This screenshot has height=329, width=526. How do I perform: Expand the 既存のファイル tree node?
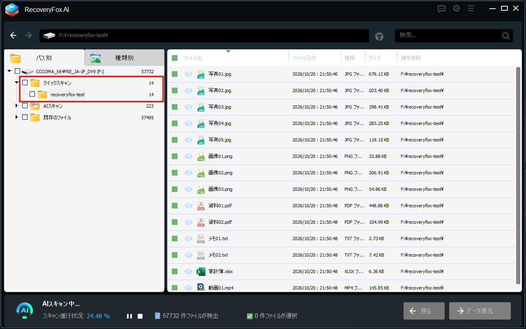[x=17, y=117]
